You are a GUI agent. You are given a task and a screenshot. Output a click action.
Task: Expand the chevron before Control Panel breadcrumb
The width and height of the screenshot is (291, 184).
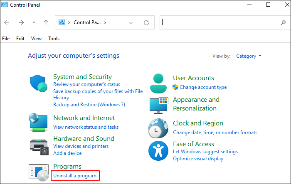tap(69, 22)
